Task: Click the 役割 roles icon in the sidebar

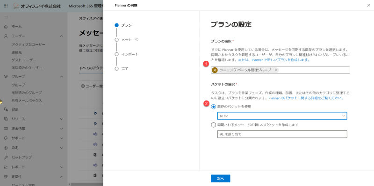Action: tap(6, 109)
